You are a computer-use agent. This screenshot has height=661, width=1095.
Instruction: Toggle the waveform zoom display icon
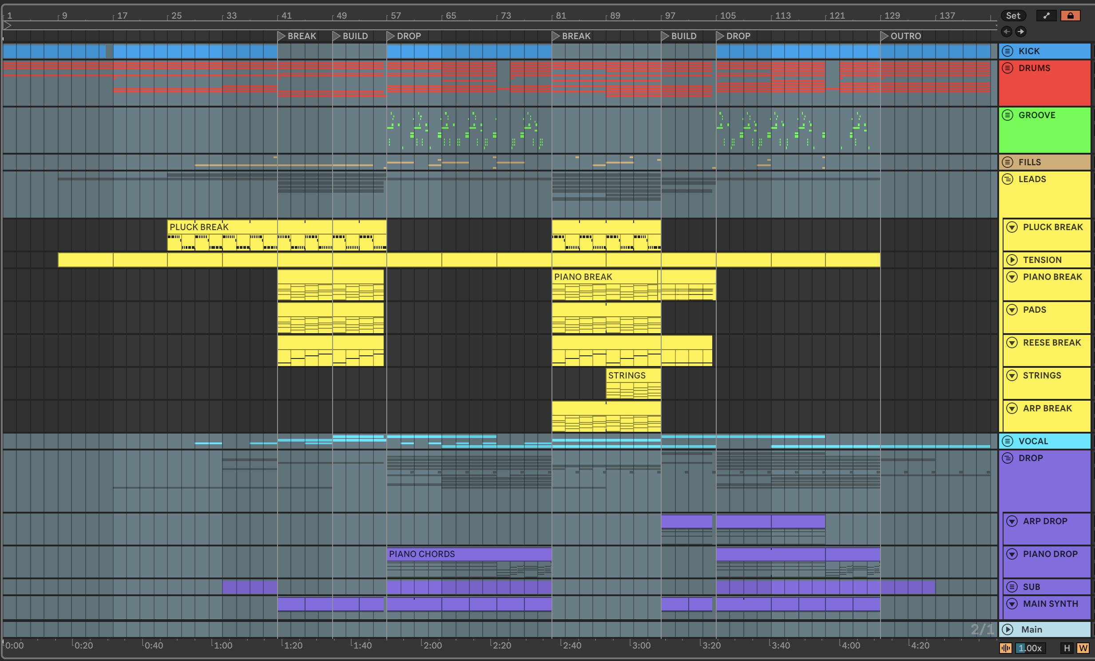pyautogui.click(x=1006, y=648)
